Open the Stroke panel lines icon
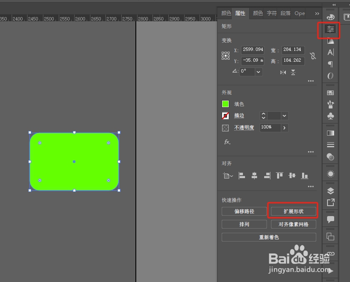Viewport: 350px width, 282px height. tap(330, 145)
